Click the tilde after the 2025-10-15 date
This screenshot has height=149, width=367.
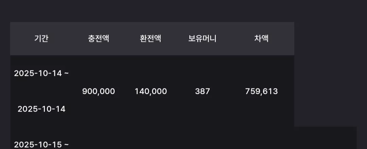point(66,145)
